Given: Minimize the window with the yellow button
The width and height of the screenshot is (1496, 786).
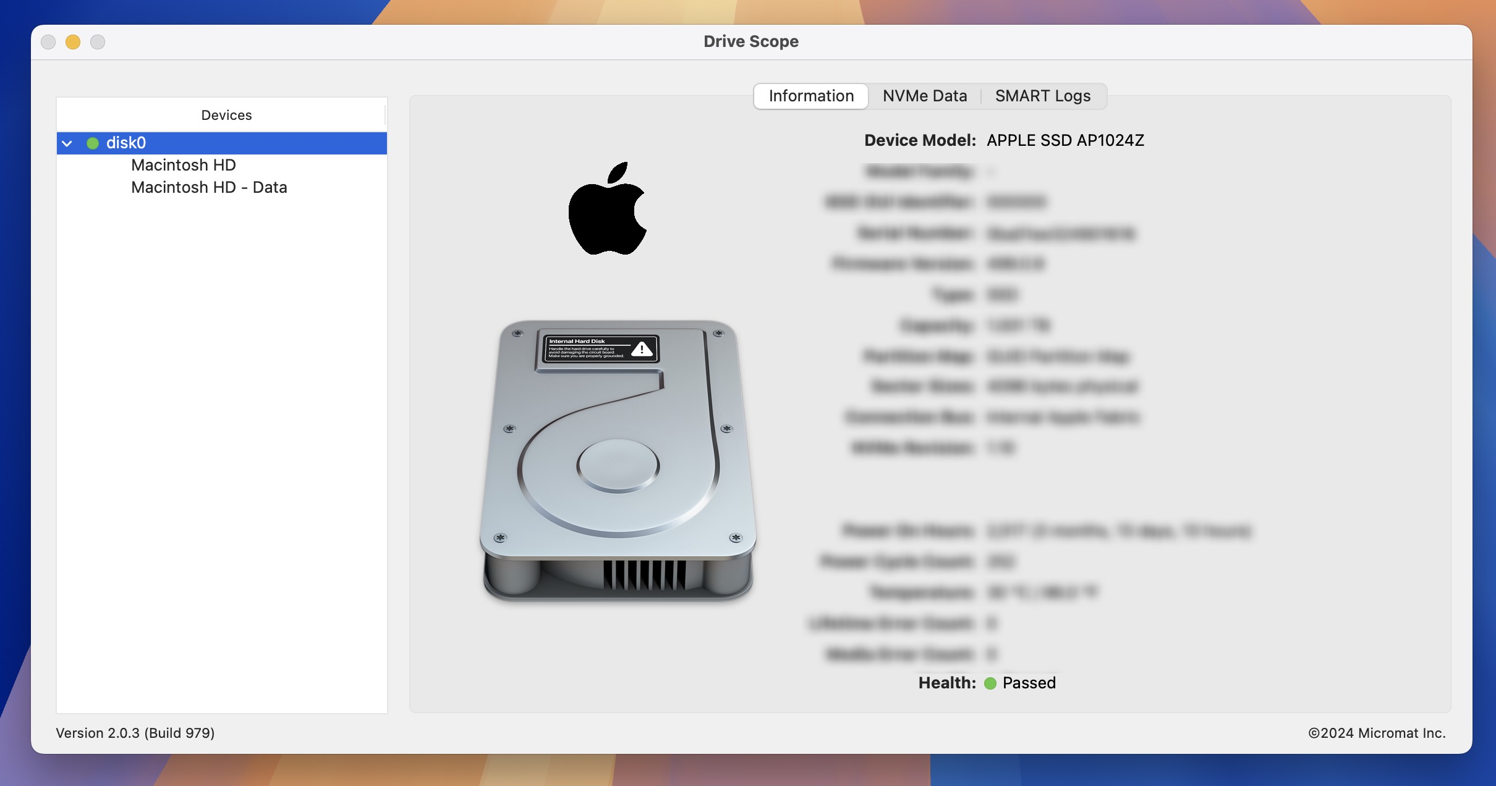Looking at the screenshot, I should tap(73, 42).
